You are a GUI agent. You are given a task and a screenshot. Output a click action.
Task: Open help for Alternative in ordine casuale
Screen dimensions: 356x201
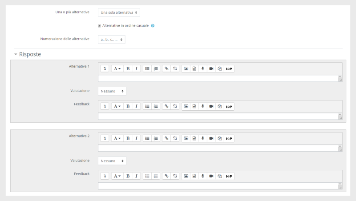tap(153, 26)
